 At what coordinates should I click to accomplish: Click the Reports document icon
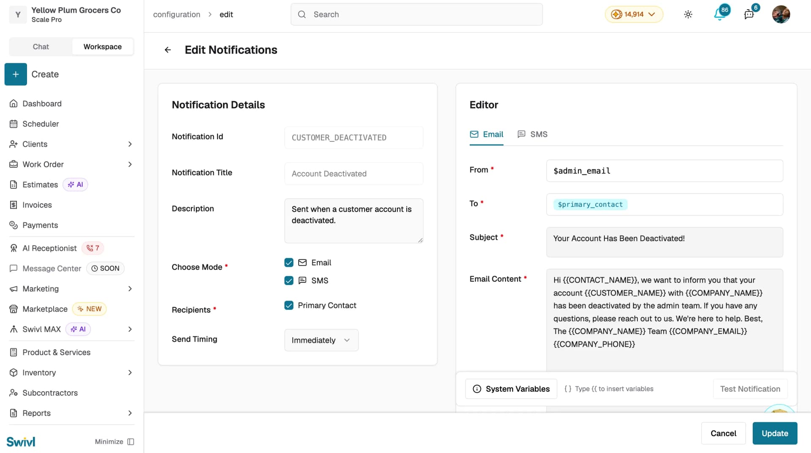pyautogui.click(x=14, y=413)
